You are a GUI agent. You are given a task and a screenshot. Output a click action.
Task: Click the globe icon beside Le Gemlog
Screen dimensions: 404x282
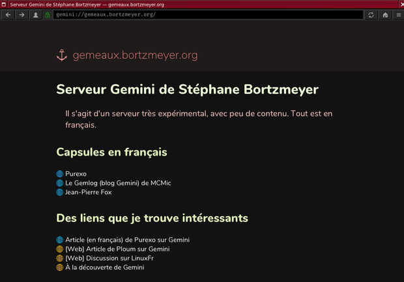tap(59, 183)
